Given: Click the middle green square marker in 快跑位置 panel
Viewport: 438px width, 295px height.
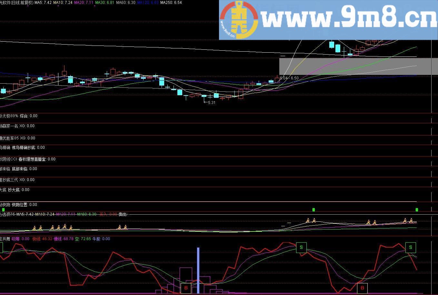Looking at the screenshot, I should coord(314,210).
